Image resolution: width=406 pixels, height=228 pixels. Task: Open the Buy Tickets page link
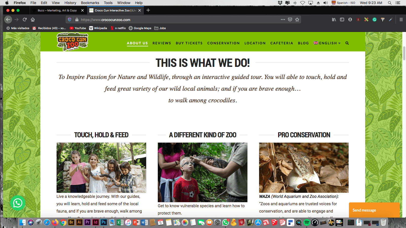(x=189, y=43)
